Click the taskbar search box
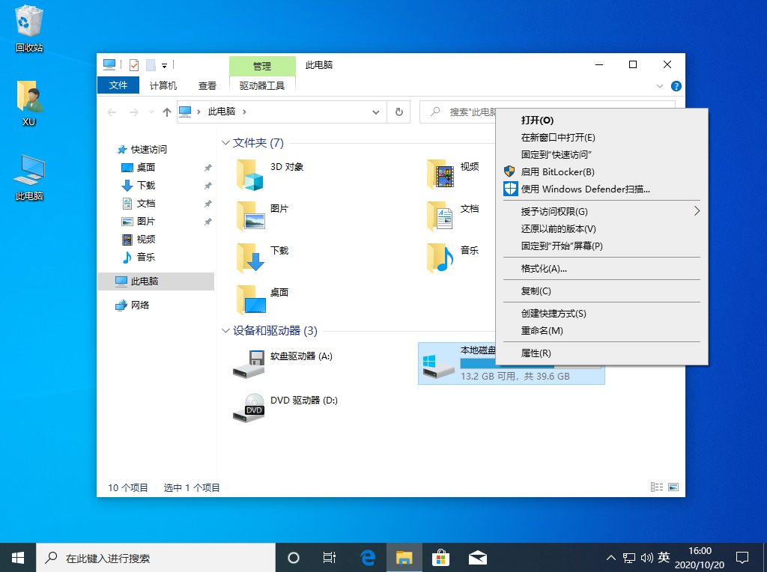The height and width of the screenshot is (572, 767). coord(156,557)
